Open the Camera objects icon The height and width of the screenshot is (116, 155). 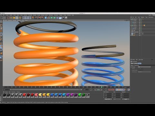[x=63, y=18]
